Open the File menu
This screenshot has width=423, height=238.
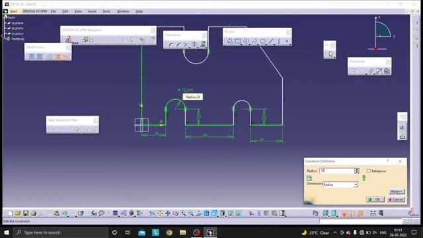pyautogui.click(x=53, y=11)
